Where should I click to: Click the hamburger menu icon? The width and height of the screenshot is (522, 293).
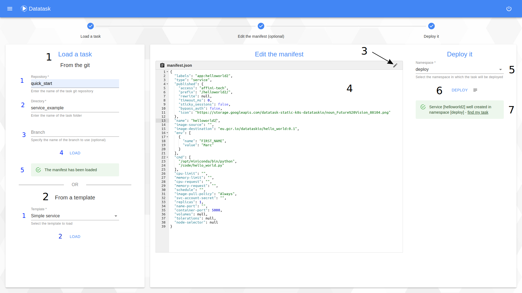tap(10, 8)
